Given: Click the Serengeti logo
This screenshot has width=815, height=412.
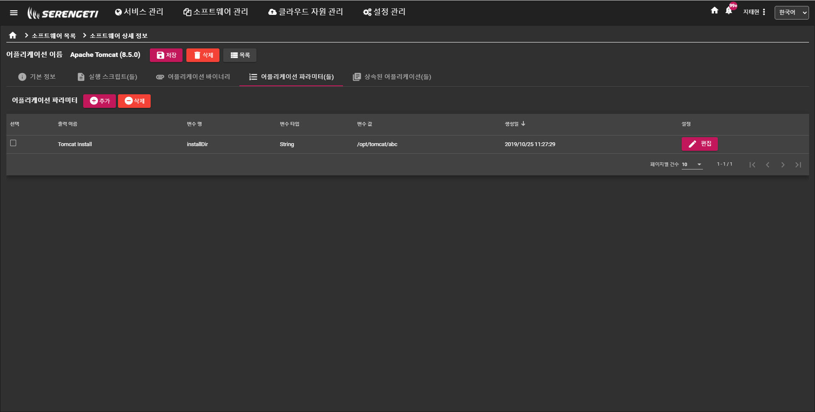Looking at the screenshot, I should (x=63, y=13).
